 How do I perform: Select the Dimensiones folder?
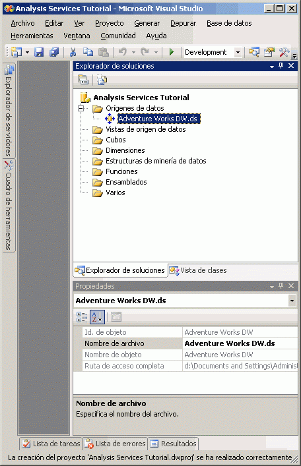(x=125, y=150)
